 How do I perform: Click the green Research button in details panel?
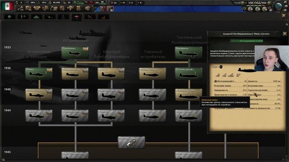pos(247,41)
